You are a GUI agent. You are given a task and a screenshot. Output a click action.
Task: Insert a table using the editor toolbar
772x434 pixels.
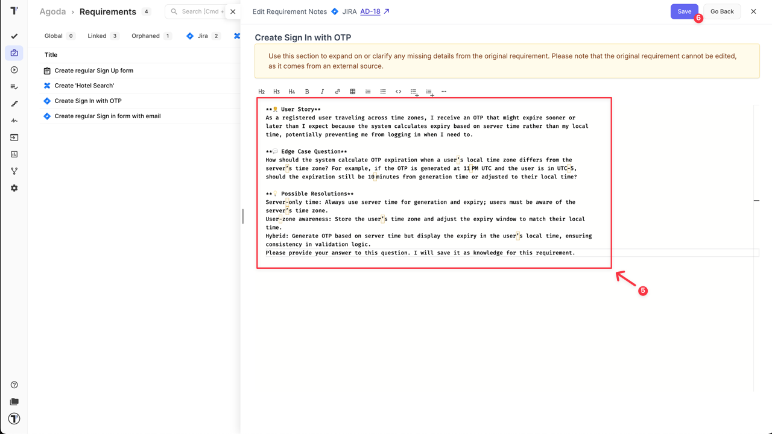click(x=352, y=91)
